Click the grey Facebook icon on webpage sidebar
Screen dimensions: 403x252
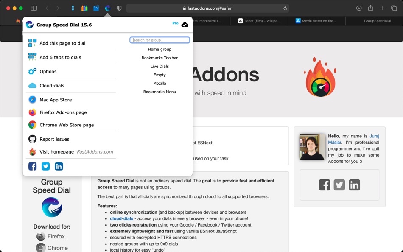(325, 185)
